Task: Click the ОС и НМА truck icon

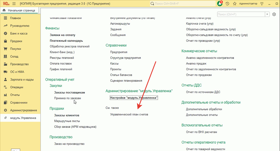Action: pyautogui.click(x=5, y=72)
